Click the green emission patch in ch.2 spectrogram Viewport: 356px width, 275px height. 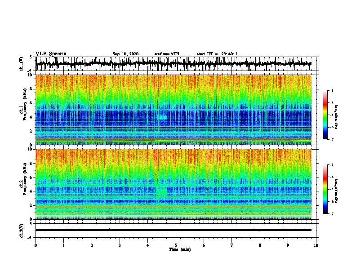tap(162, 192)
